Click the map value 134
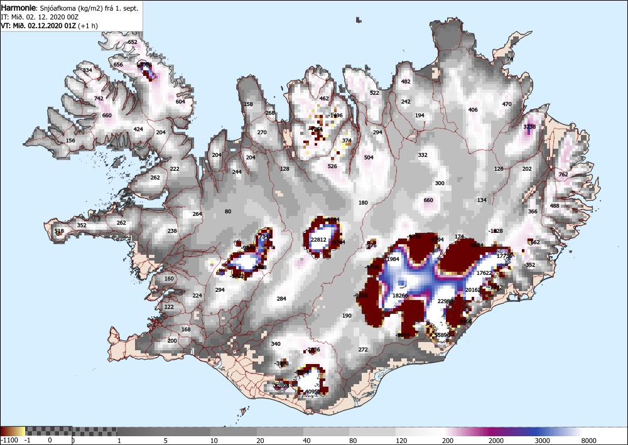 coord(482,200)
